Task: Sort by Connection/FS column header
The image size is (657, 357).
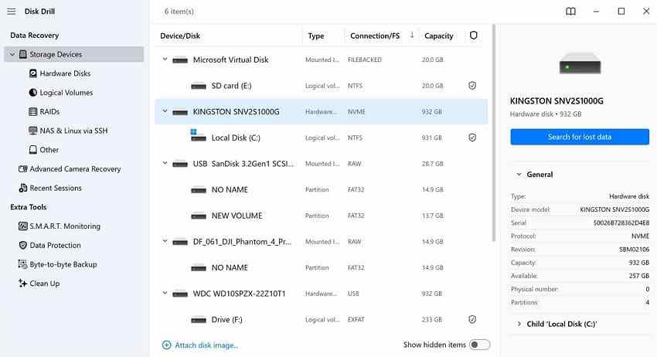Action: click(x=375, y=36)
